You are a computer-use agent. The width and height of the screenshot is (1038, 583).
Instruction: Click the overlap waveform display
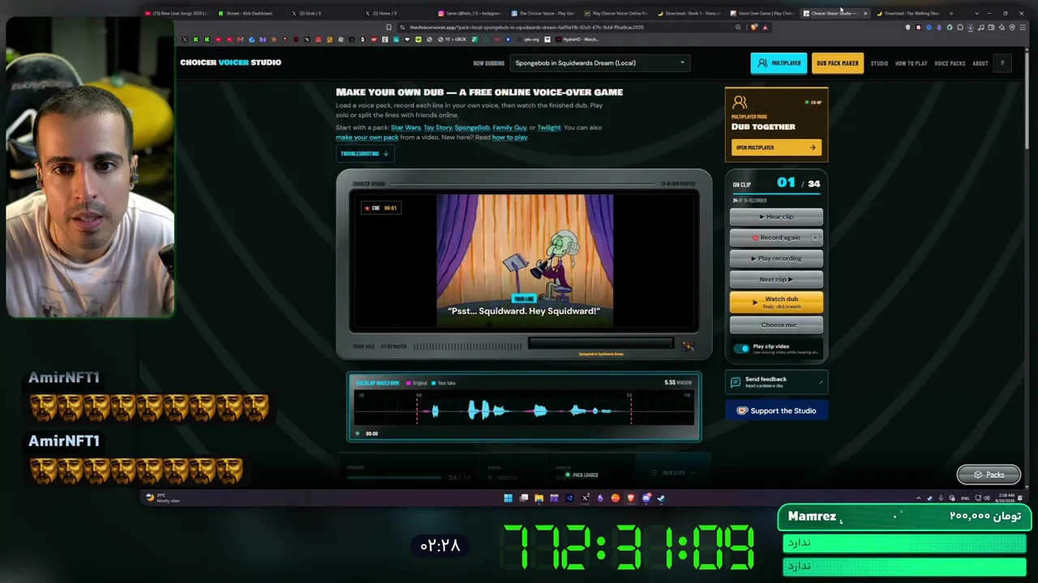coord(524,406)
